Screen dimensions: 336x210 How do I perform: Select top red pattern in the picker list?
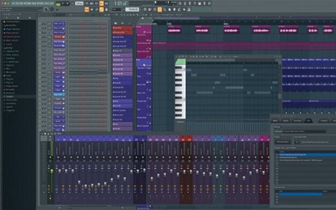pyautogui.click(x=123, y=28)
